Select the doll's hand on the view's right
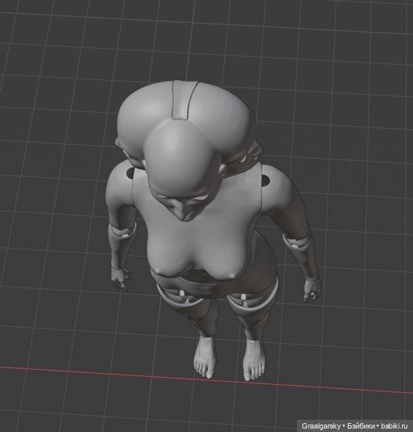Viewport: 413px width, 432px height. tap(312, 290)
